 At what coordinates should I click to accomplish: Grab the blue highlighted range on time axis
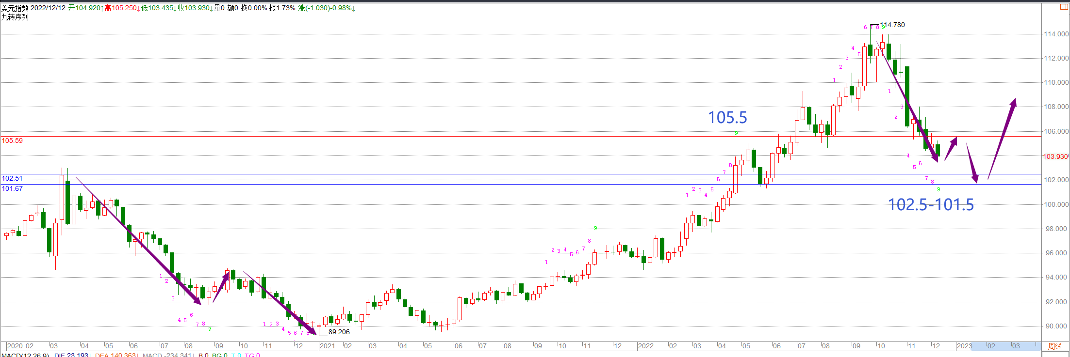[1006, 346]
